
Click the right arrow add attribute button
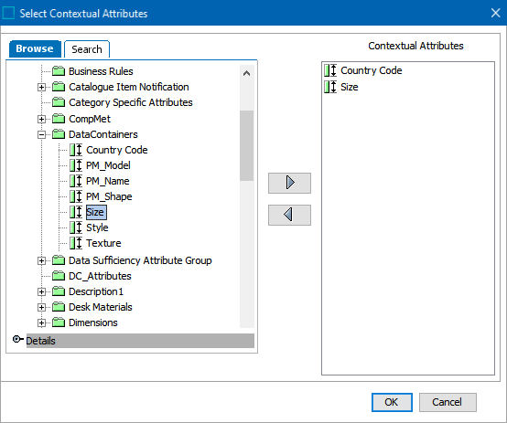click(289, 183)
